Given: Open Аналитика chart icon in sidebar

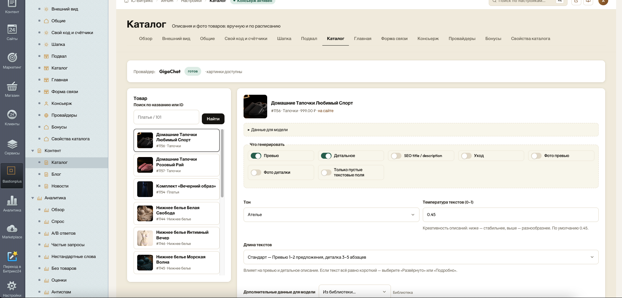Looking at the screenshot, I should tap(12, 201).
